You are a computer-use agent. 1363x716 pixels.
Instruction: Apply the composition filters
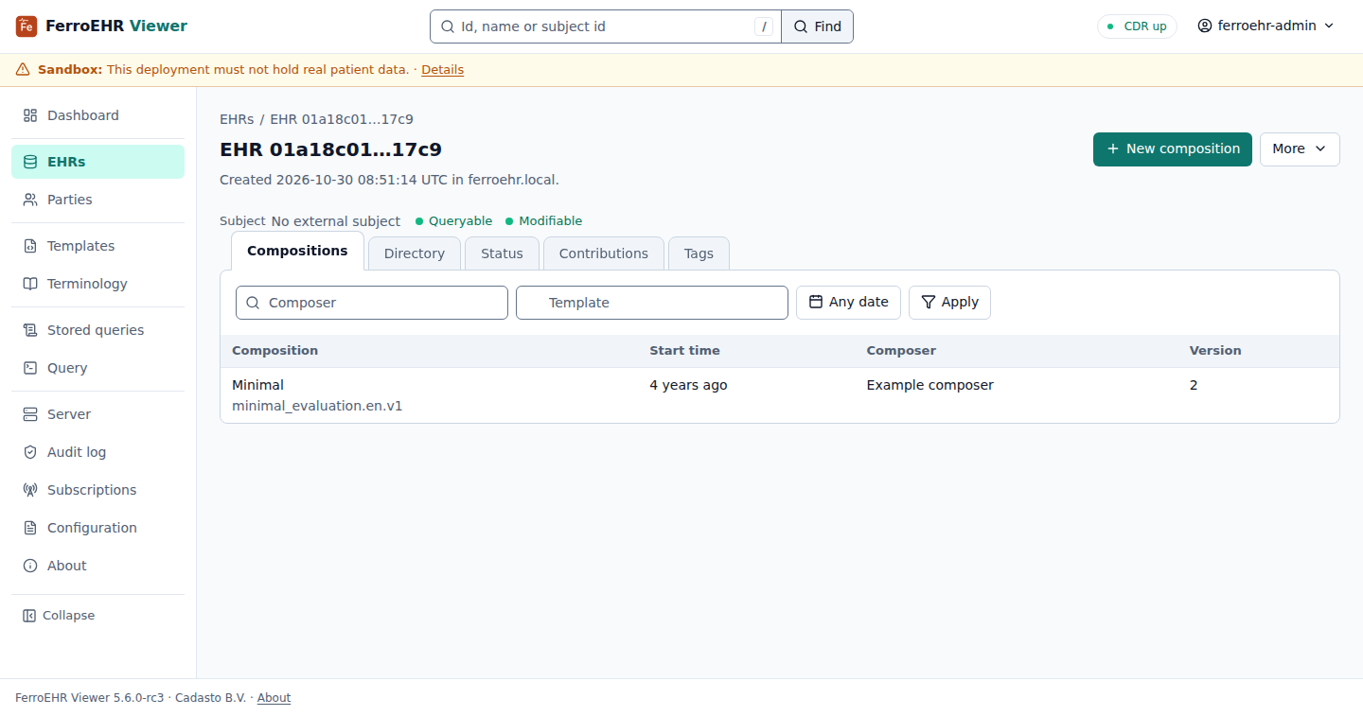[x=949, y=303]
